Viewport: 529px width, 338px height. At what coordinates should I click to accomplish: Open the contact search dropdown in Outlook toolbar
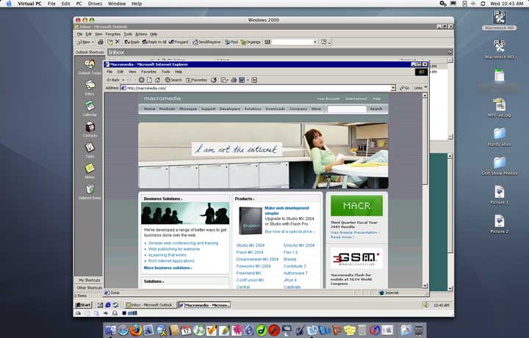315,42
